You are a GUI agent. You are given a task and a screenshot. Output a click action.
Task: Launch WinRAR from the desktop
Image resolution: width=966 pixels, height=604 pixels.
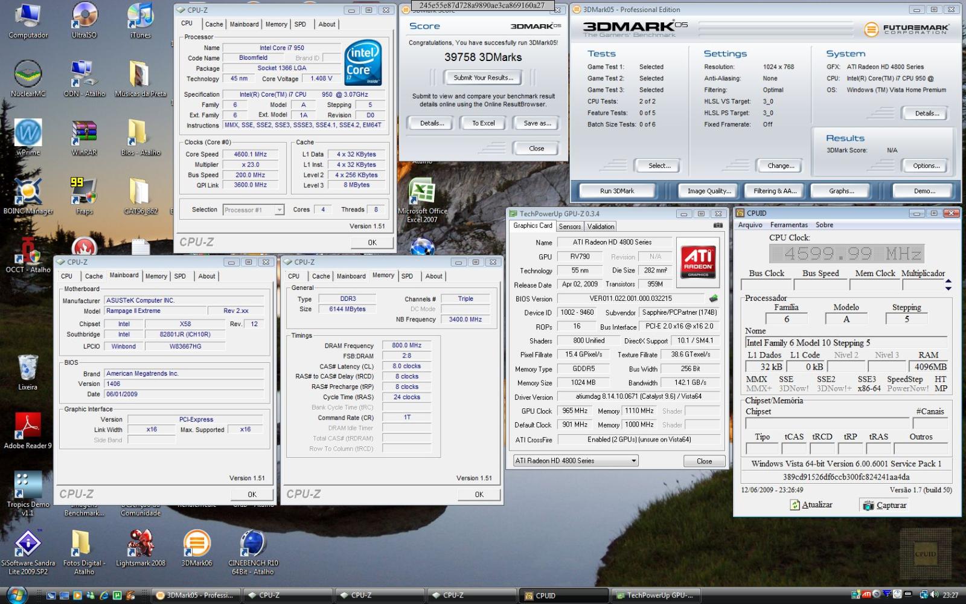point(84,137)
